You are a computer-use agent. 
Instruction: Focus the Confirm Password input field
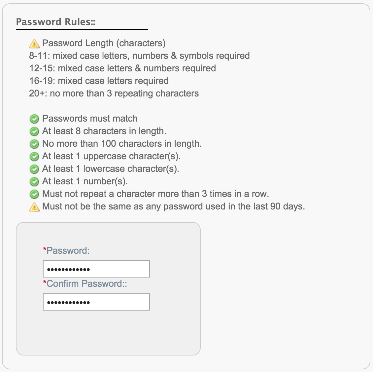96,302
